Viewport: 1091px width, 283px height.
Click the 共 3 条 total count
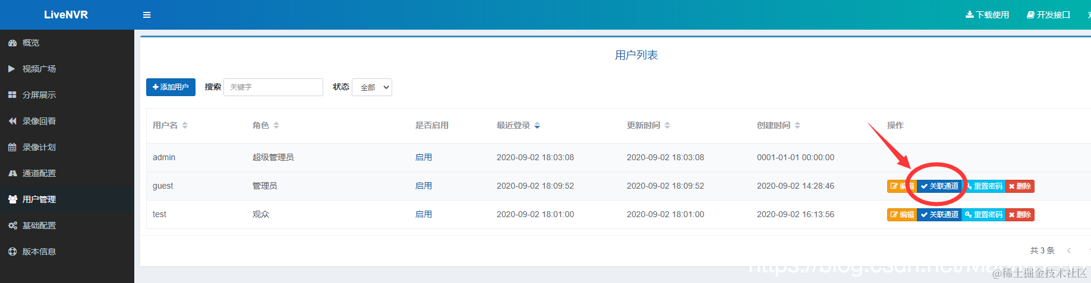point(1042,251)
